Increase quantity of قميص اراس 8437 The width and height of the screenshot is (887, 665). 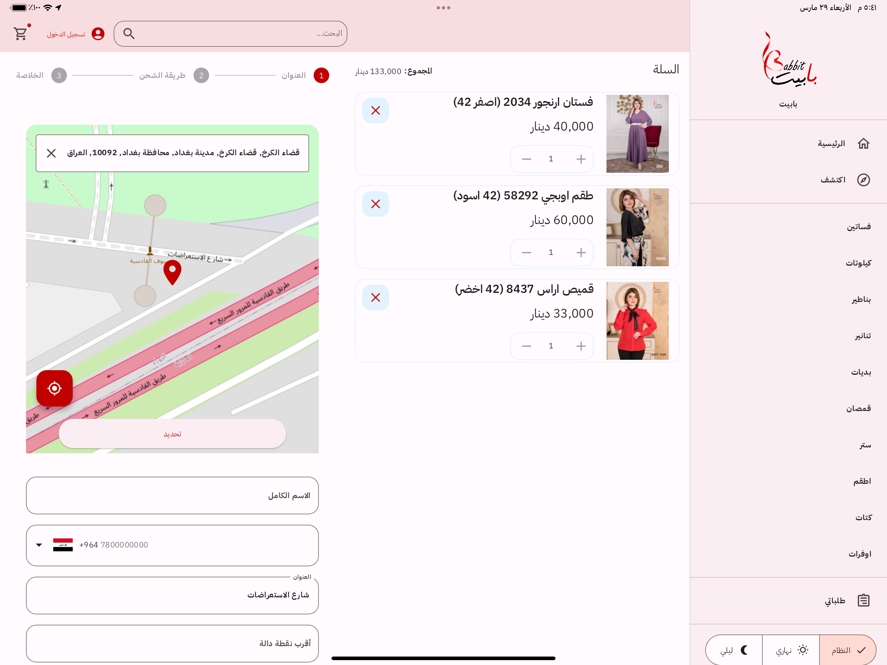click(x=581, y=346)
